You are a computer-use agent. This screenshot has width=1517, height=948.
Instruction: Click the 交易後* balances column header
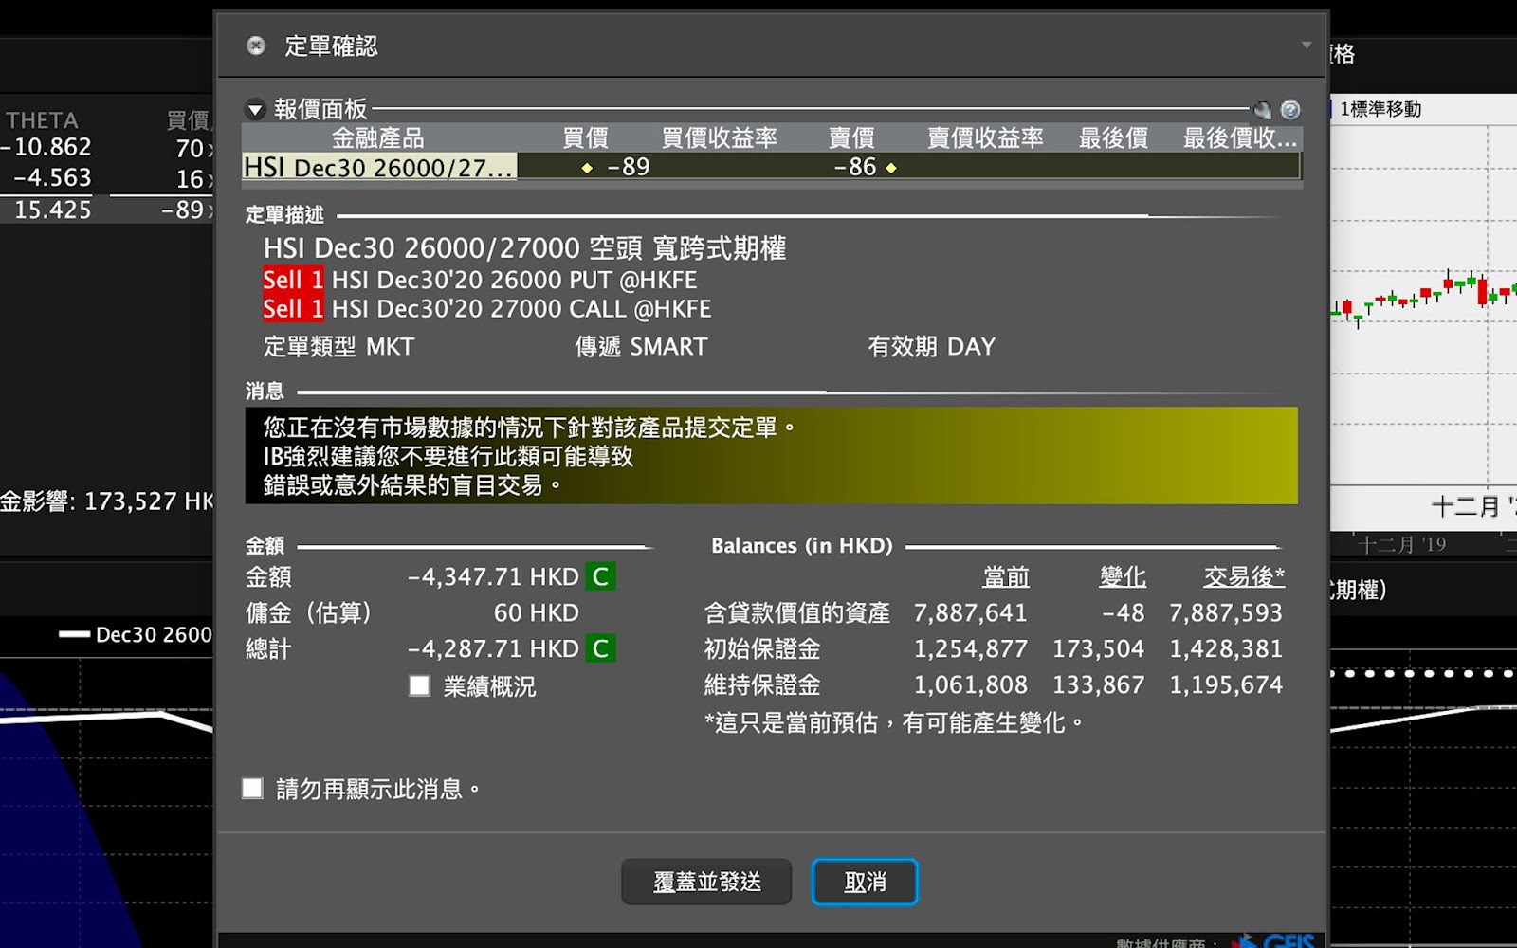[x=1245, y=576]
